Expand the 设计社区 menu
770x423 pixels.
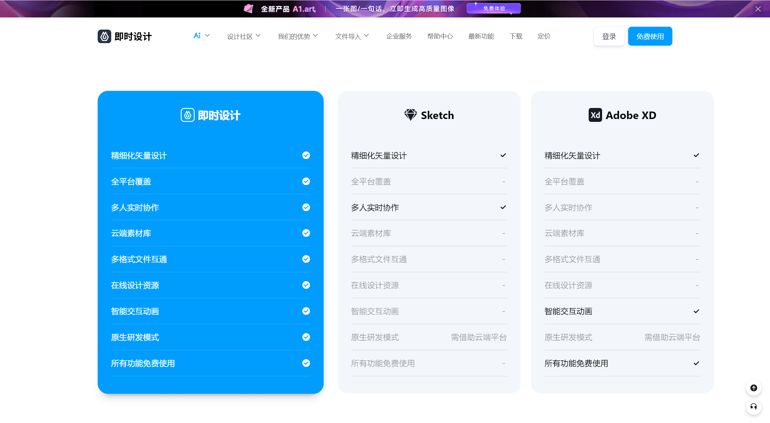pos(244,36)
